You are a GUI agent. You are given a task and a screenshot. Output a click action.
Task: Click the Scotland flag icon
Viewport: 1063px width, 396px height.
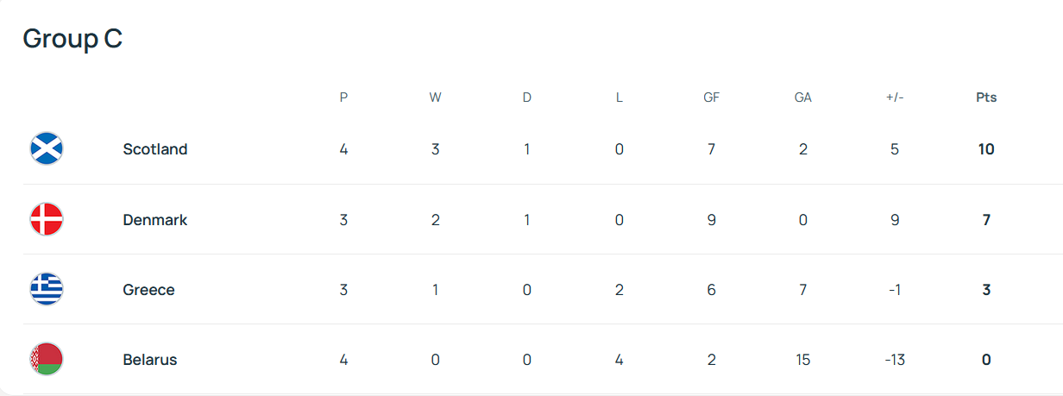click(47, 149)
